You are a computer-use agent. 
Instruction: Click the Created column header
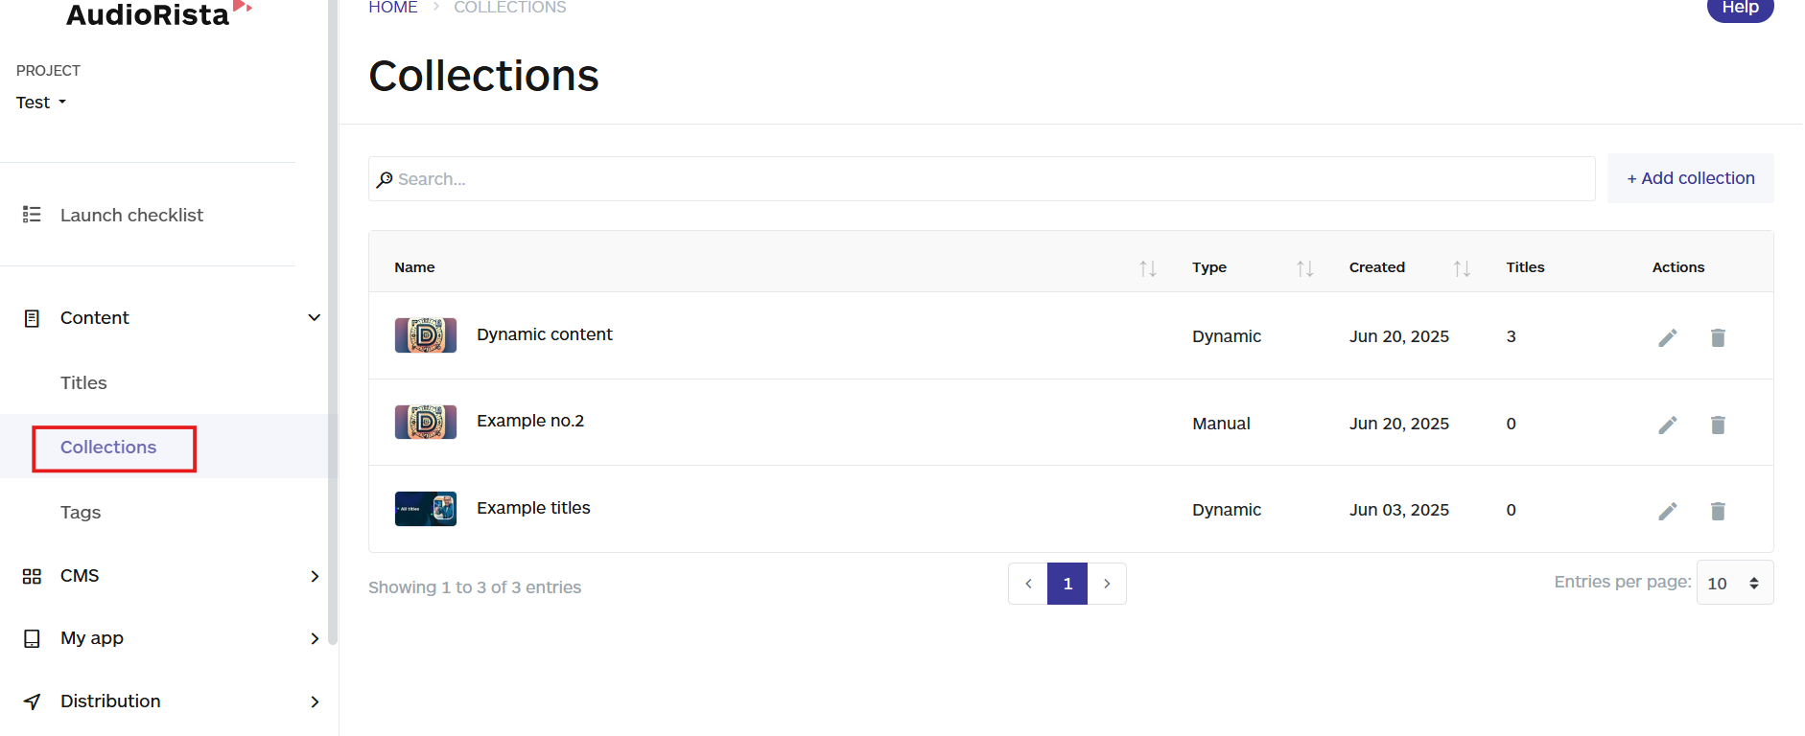click(1377, 267)
